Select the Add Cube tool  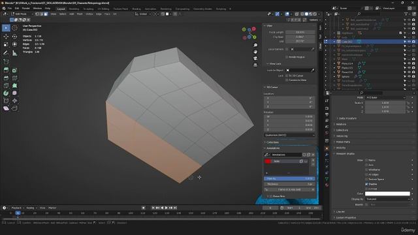click(x=6, y=61)
